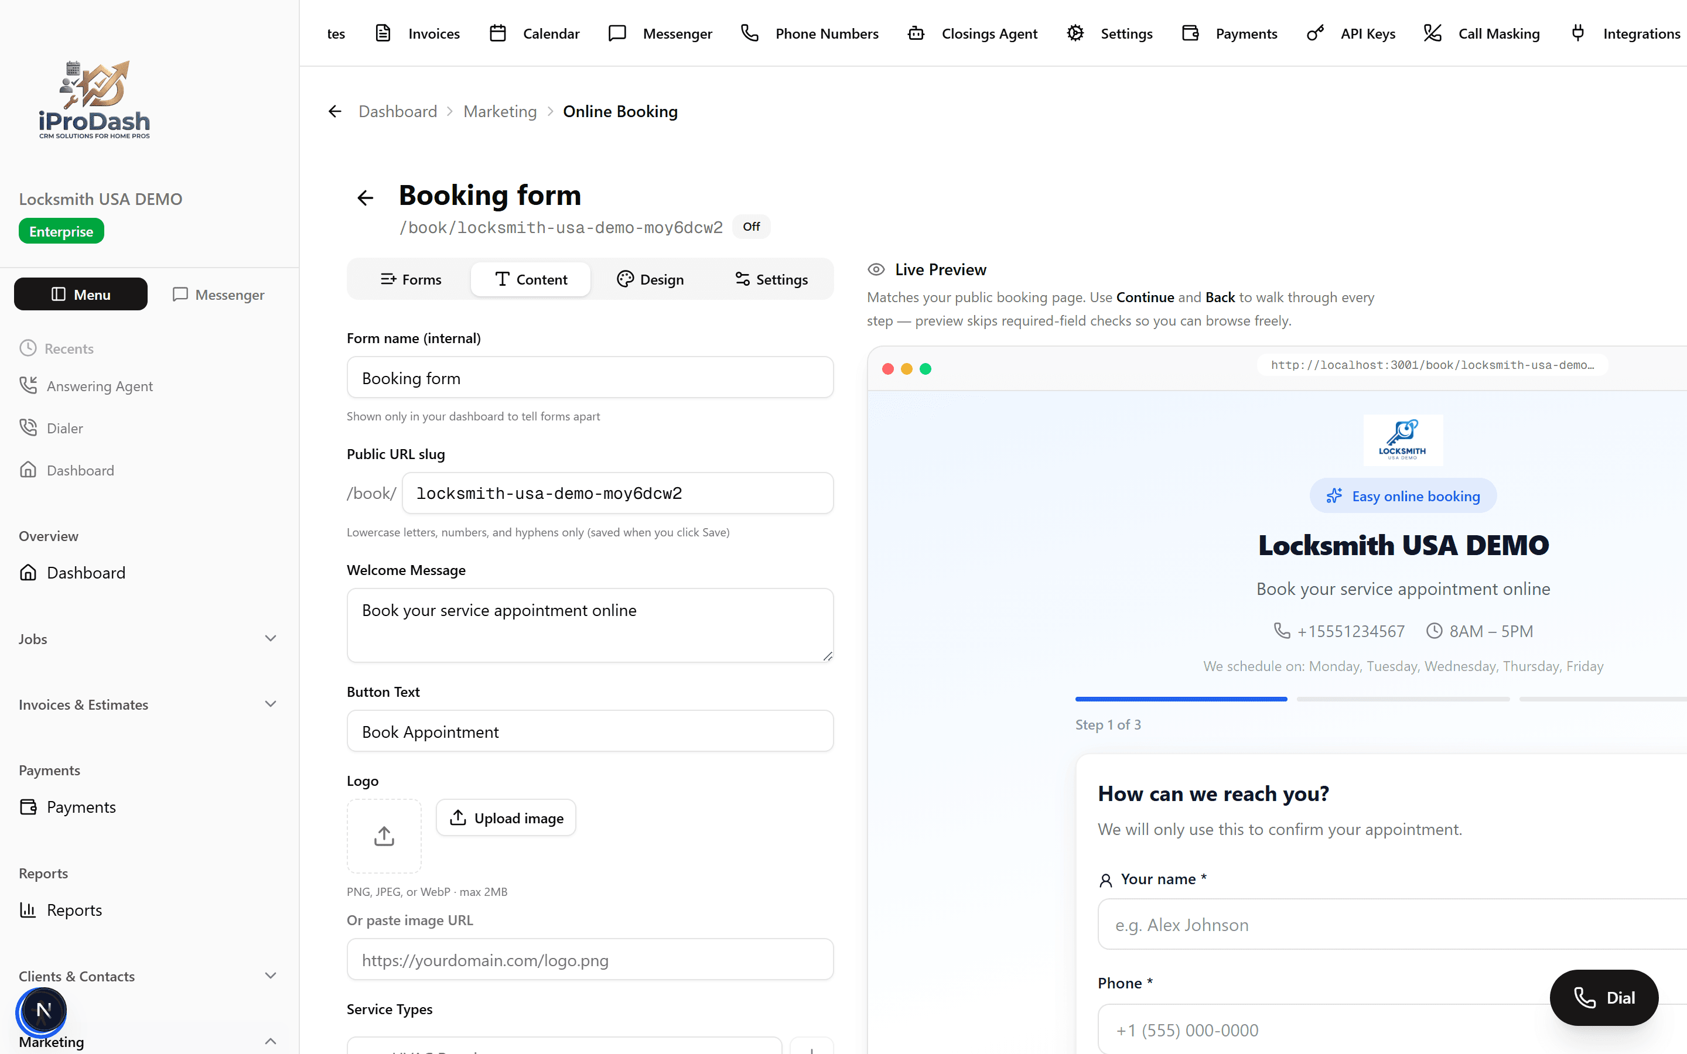Image resolution: width=1687 pixels, height=1054 pixels.
Task: Click the Locksmith logo in preview
Action: click(x=1402, y=440)
